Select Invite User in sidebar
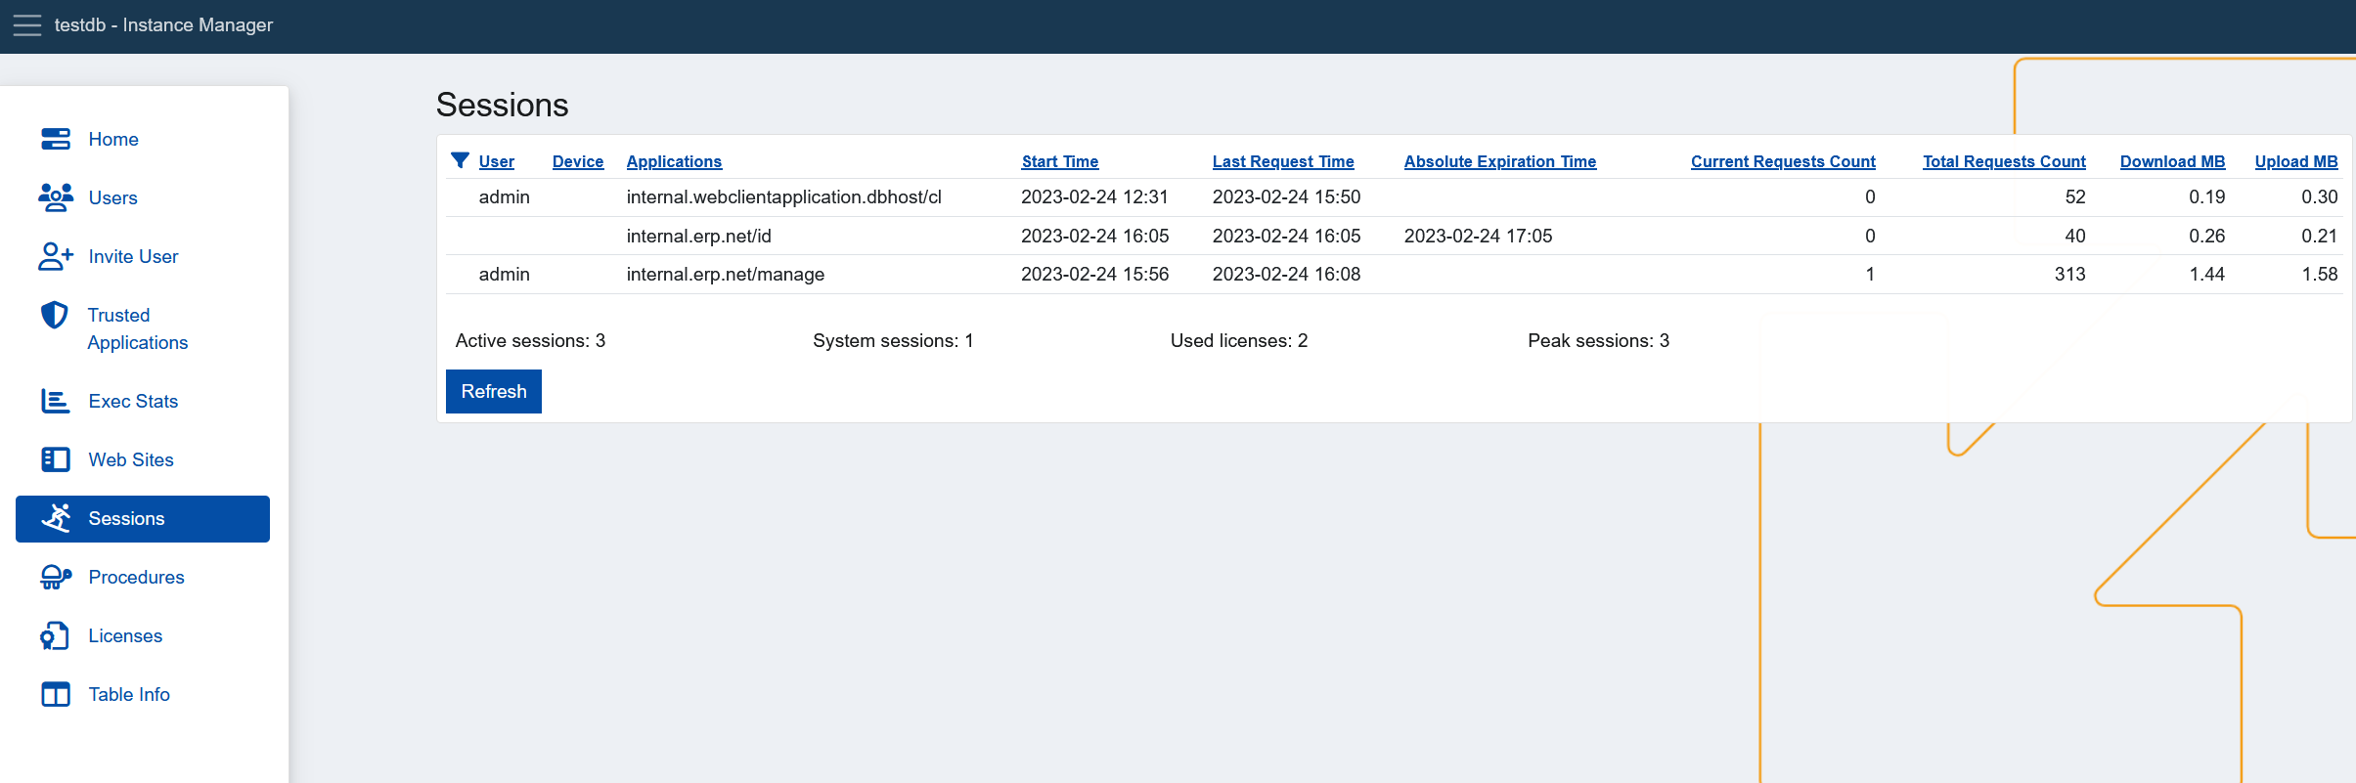The width and height of the screenshot is (2356, 783). [133, 256]
